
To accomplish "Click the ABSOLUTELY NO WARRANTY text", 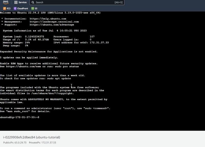I will (x=46, y=99).
